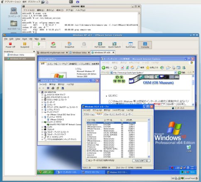
Task: Click the History icon in Internet Explorer
Action: [x=162, y=67]
